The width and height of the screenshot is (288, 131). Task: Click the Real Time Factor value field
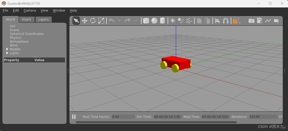[x=123, y=117]
